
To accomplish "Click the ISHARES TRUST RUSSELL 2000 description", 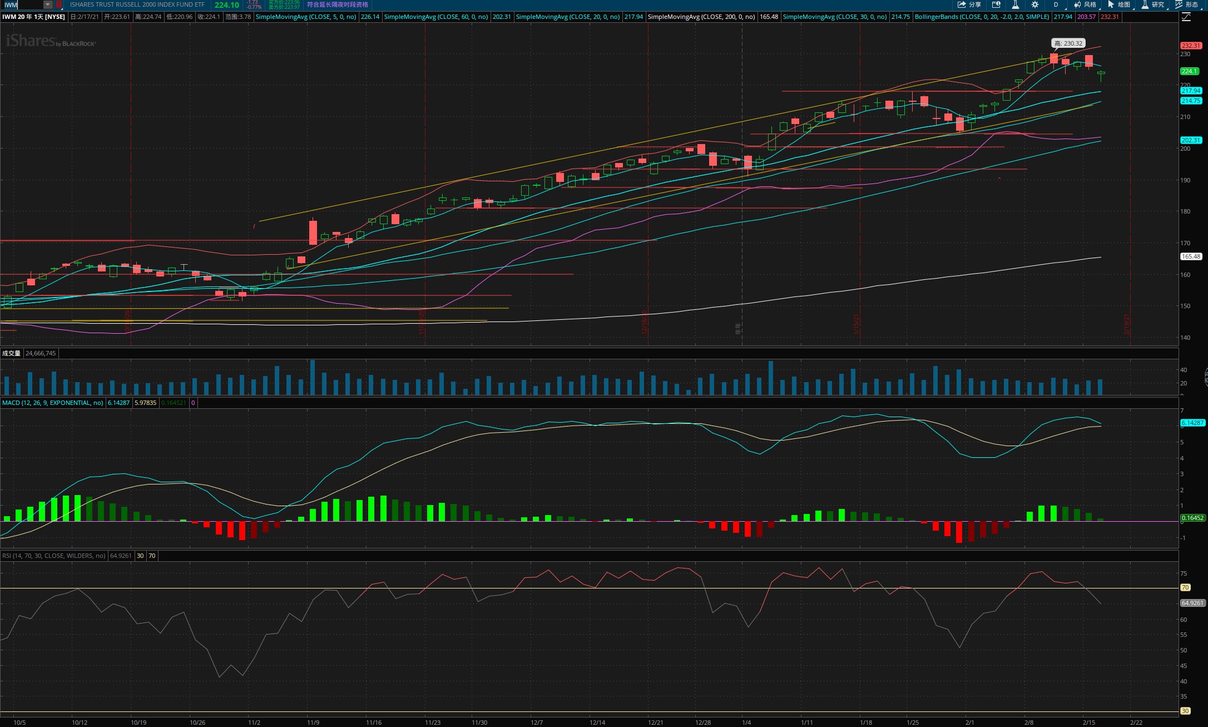I will (x=137, y=4).
